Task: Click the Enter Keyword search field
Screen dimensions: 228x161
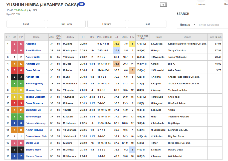Action: [x=212, y=25]
